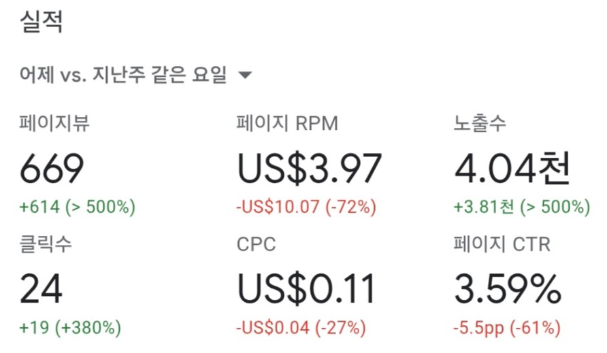
Task: Click the -US$0.04 (-27%) change text
Action: pyautogui.click(x=301, y=327)
